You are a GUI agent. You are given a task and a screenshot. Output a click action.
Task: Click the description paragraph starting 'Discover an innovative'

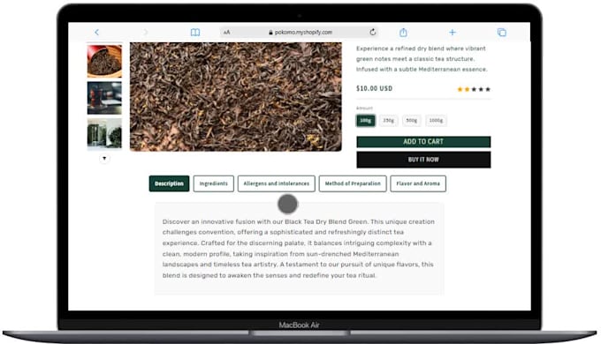pyautogui.click(x=299, y=249)
